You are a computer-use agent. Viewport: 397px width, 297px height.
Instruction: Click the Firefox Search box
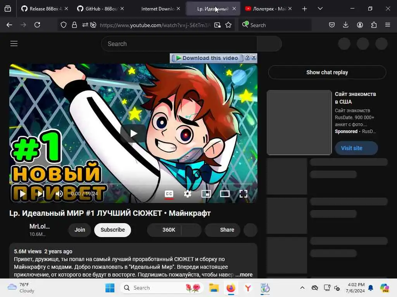click(x=275, y=25)
